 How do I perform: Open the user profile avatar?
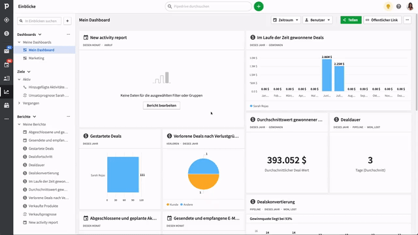pyautogui.click(x=410, y=7)
